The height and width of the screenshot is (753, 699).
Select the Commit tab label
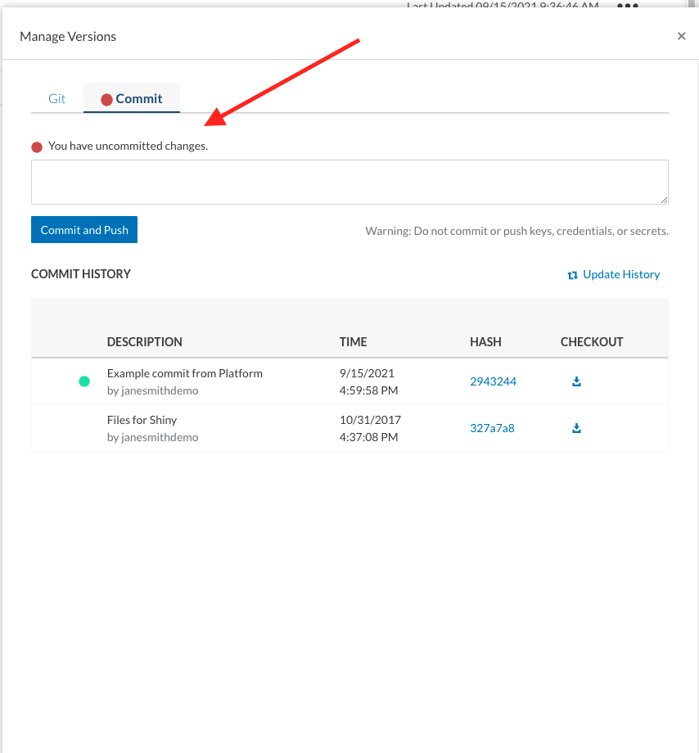(x=139, y=98)
